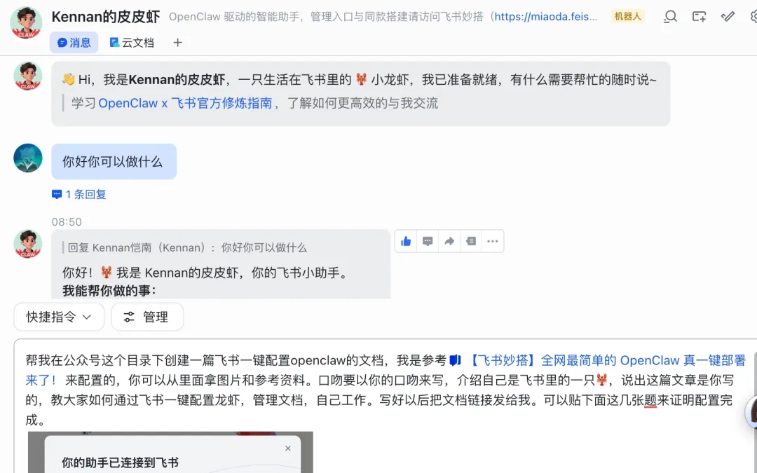Viewport: 757px width, 473px height.
Task: Click the add-window icon in header
Action: (x=699, y=17)
